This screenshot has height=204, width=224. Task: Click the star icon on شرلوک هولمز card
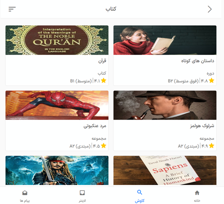211,146
